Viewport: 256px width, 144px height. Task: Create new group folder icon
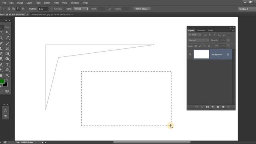click(218, 107)
